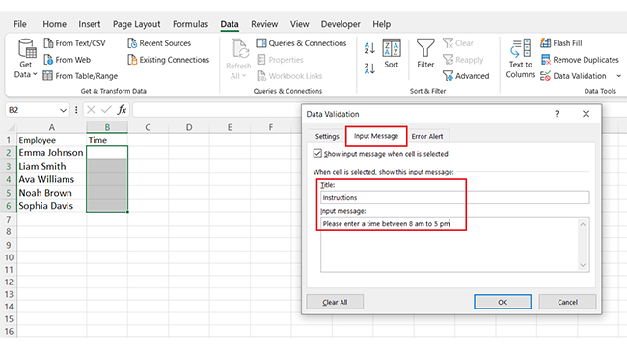Switch to Error Alert tab

pos(427,136)
